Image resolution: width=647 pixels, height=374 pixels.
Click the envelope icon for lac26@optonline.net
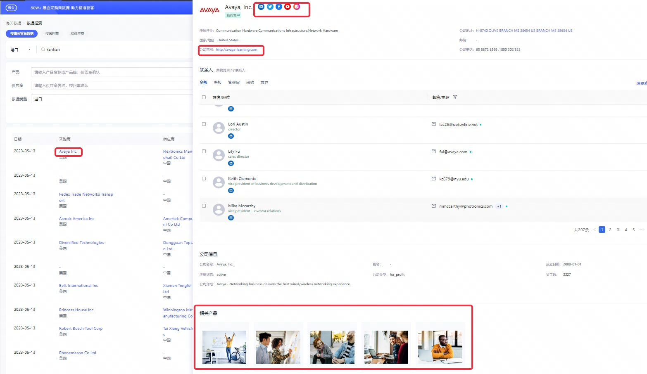(434, 124)
